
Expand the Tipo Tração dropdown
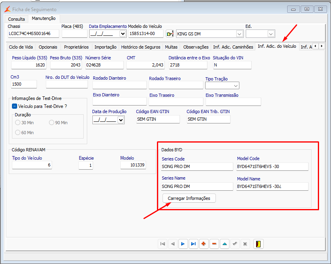point(236,86)
